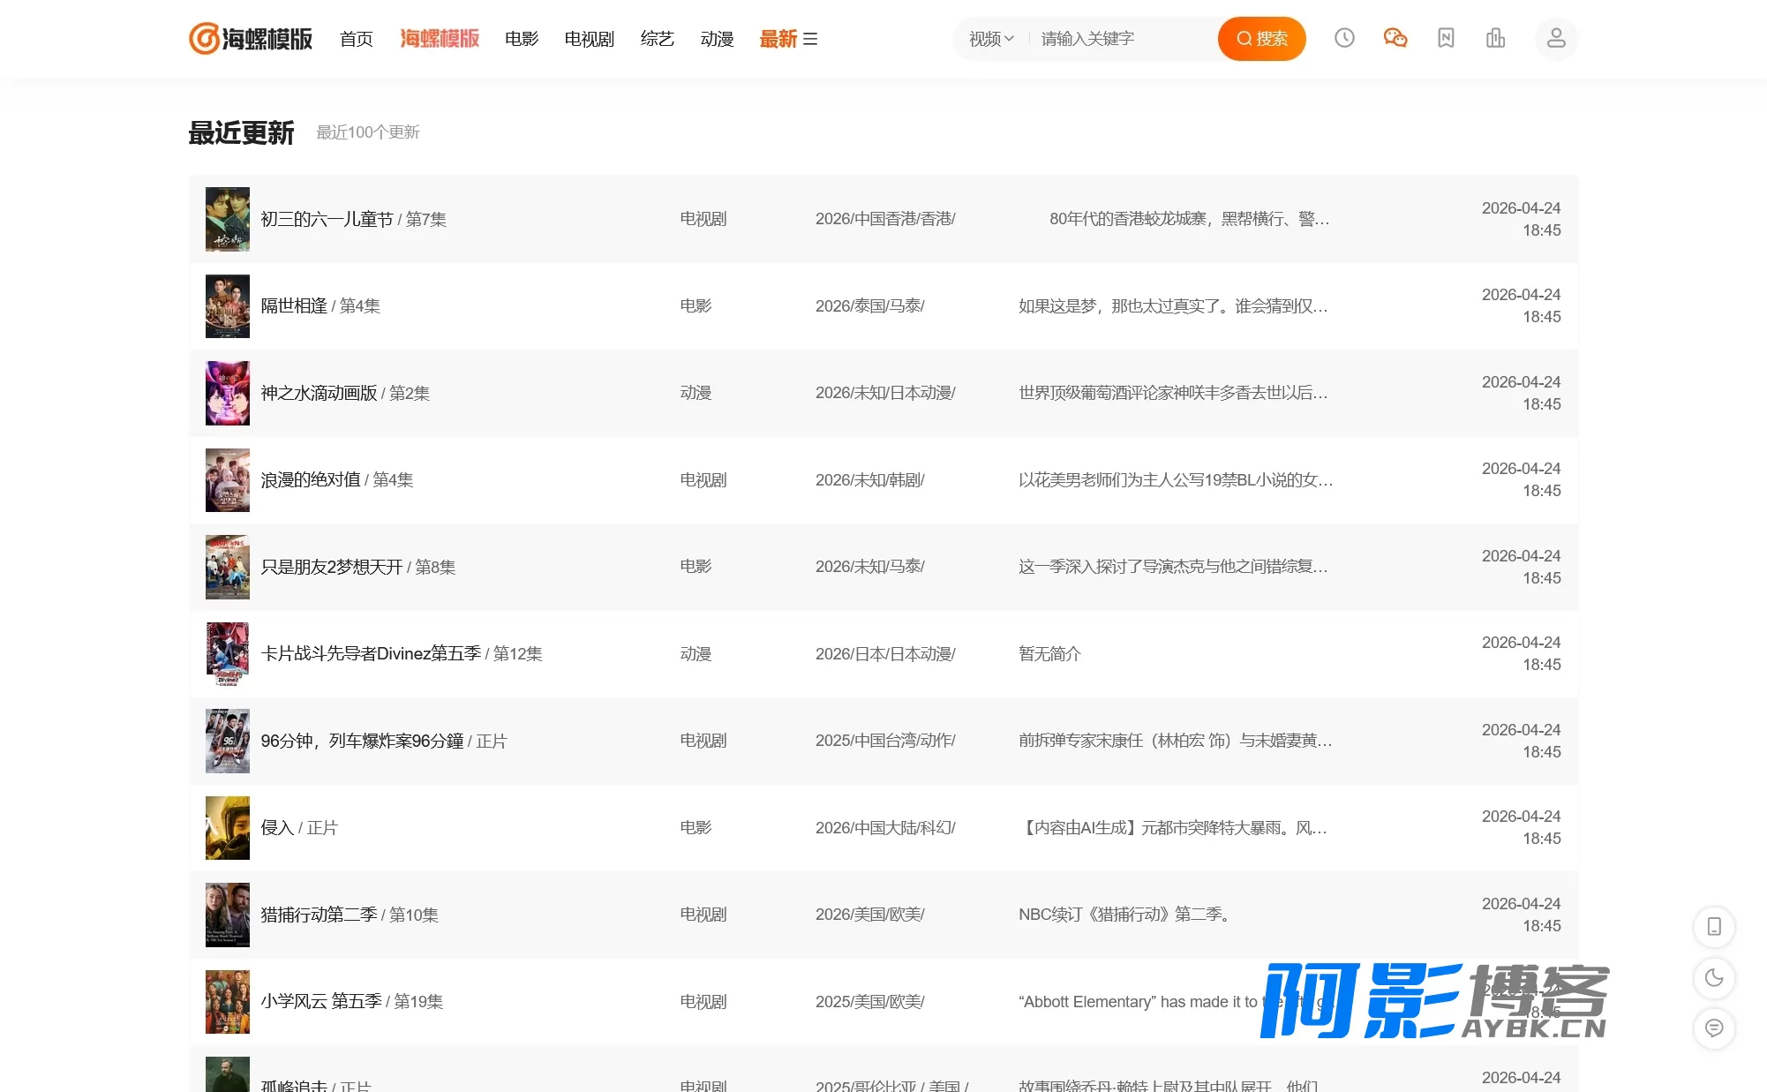Open the 神之水滴动画版 title link

(319, 393)
